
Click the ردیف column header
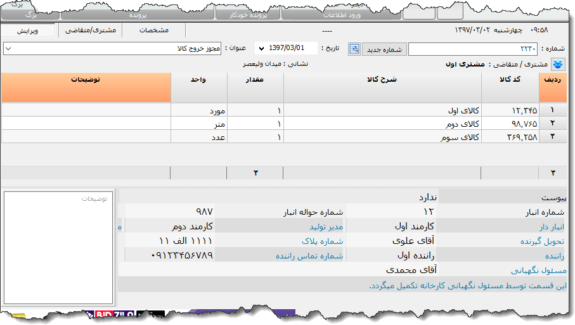click(553, 87)
